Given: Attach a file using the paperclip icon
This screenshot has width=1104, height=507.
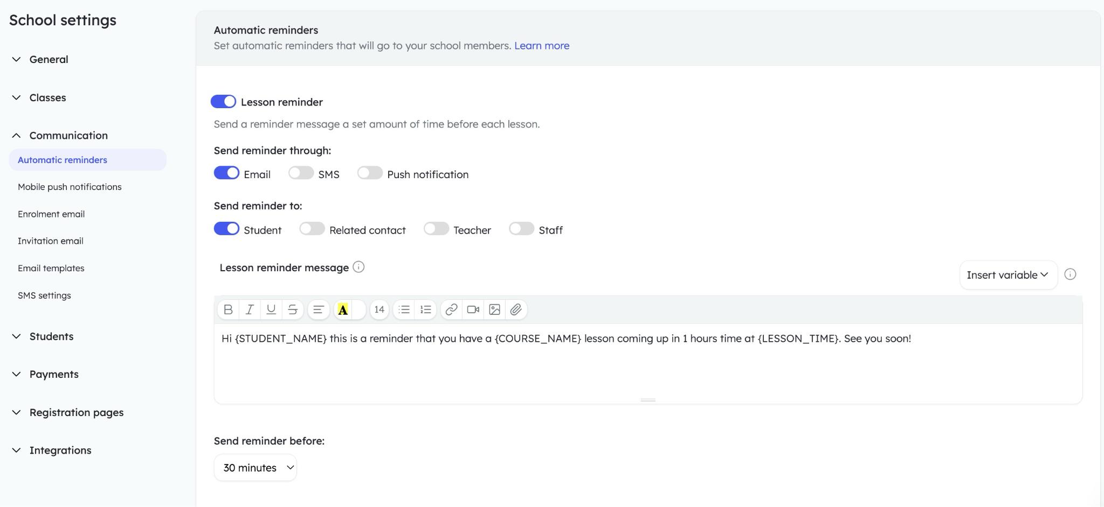Looking at the screenshot, I should click(516, 309).
